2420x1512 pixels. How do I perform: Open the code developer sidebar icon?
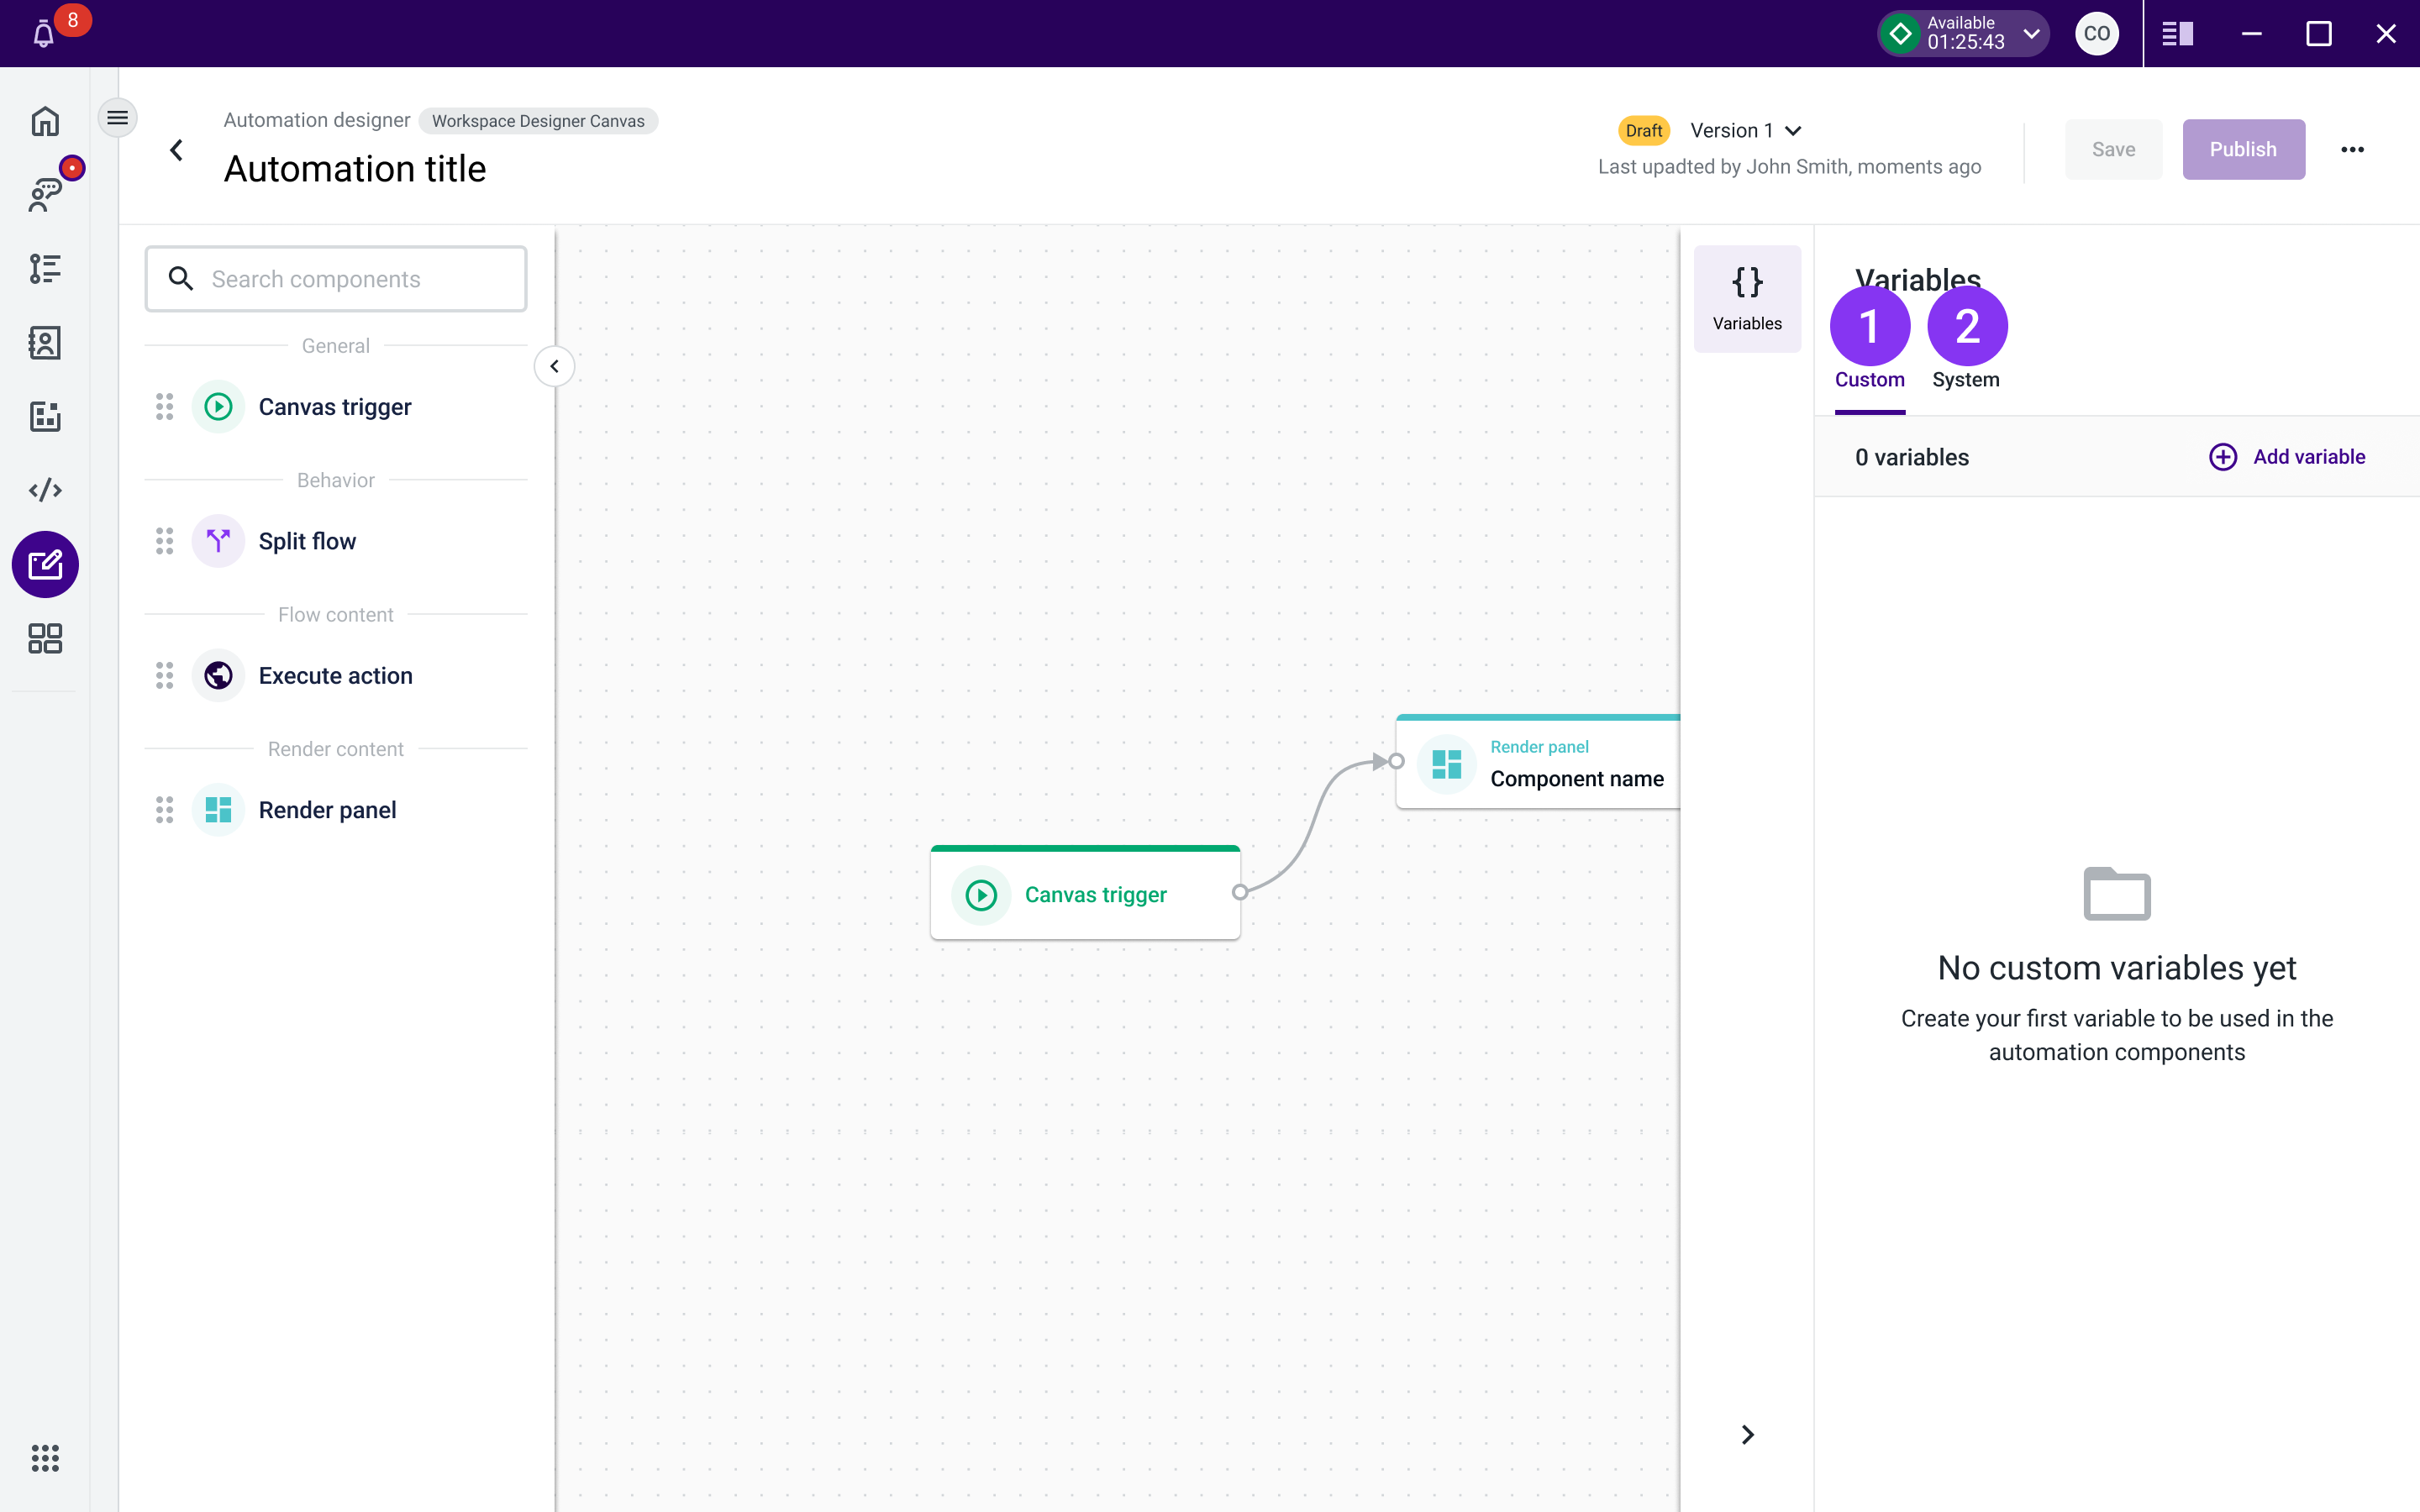click(x=45, y=490)
